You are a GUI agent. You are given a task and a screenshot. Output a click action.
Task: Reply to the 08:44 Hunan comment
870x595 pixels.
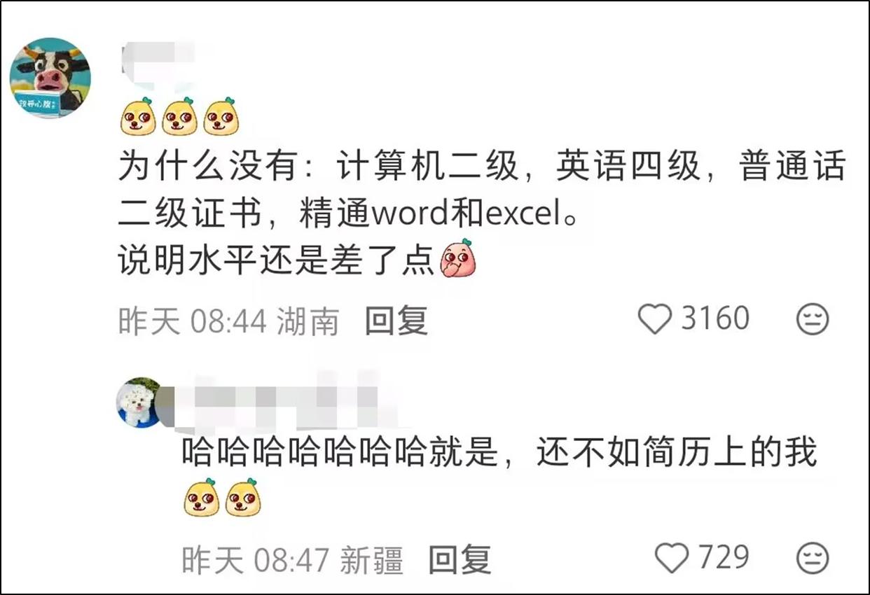pos(396,321)
